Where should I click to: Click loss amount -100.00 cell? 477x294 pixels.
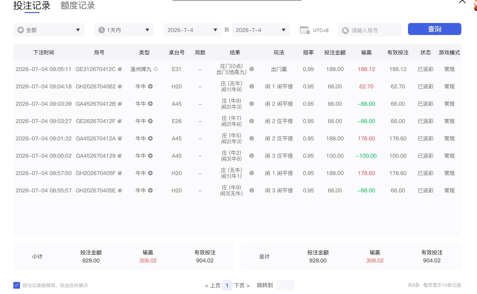[x=366, y=156]
